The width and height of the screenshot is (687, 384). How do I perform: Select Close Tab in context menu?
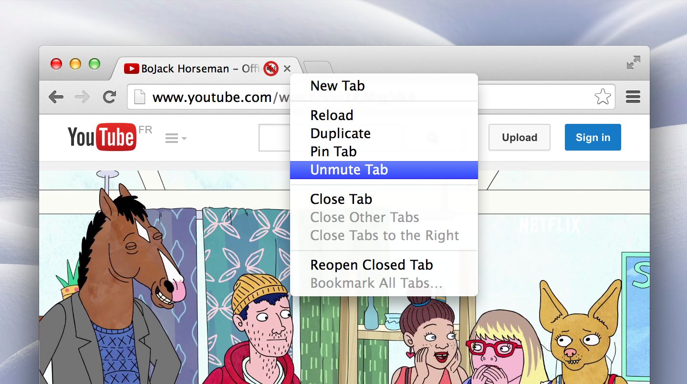[341, 199]
